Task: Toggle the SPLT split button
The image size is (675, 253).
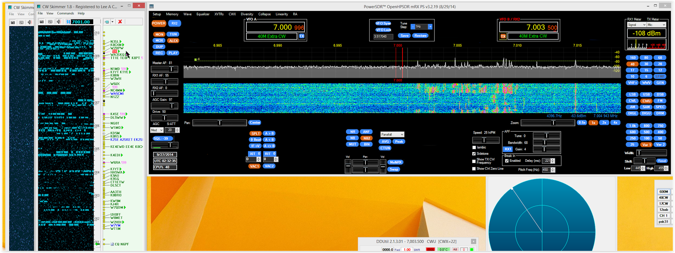Action: pyautogui.click(x=256, y=133)
